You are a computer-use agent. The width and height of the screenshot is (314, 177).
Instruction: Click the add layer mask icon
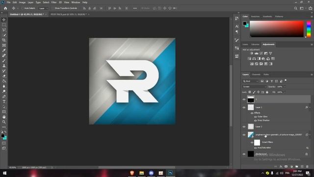(x=286, y=167)
